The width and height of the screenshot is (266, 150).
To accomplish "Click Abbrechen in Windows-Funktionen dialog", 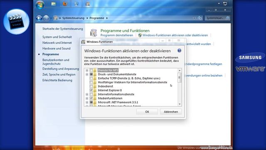I will click(171, 112).
